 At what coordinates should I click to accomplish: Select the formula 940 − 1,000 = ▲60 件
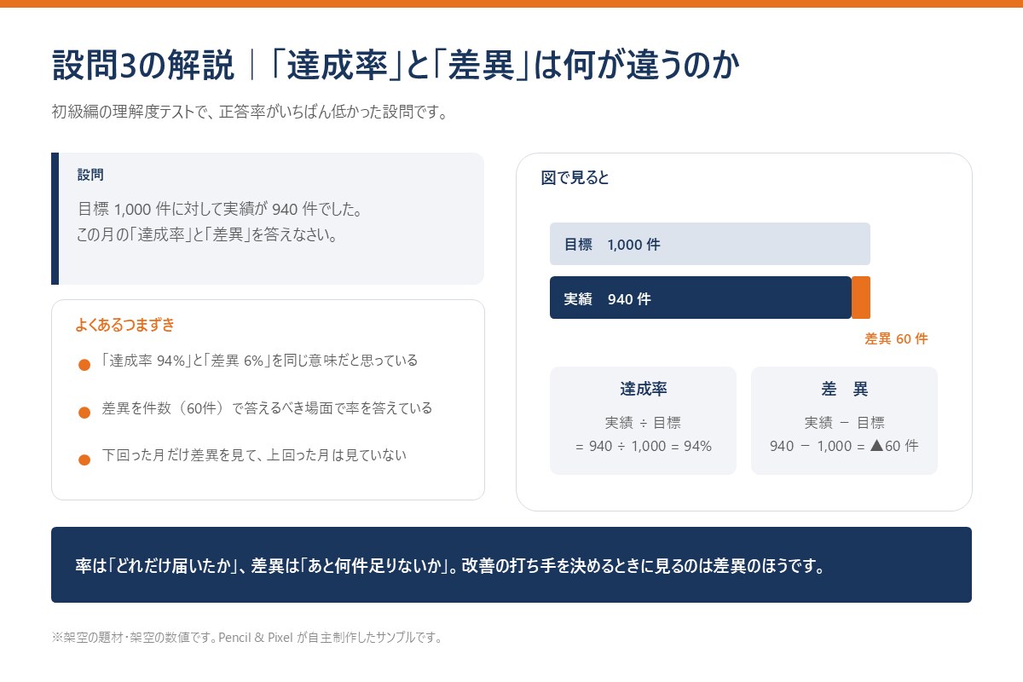(x=844, y=446)
